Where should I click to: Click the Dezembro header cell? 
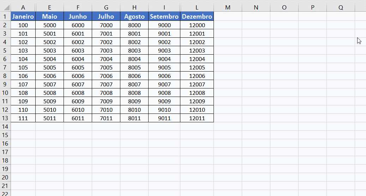[197, 17]
